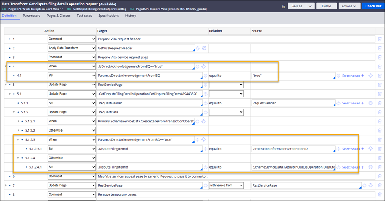This screenshot has width=385, height=201.
Task: Open target icon for GetVisaRequestHeader row
Action: click(x=198, y=48)
